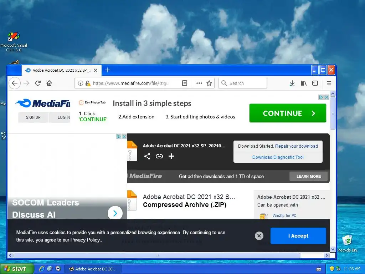This screenshot has height=274, width=365.
Task: Click the horizontal scrollbar left arrow
Action: click(x=10, y=255)
